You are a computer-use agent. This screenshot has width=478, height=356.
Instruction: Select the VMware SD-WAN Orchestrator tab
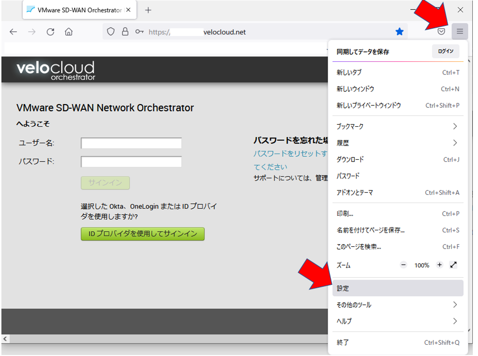[x=80, y=10]
